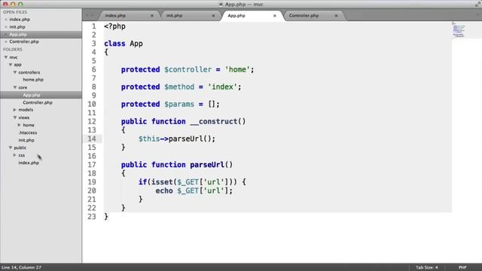Click line number 14 in the gutter

click(92, 139)
